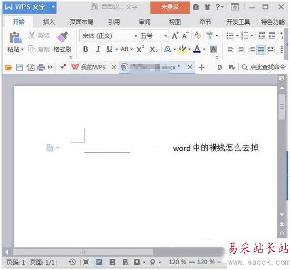
Task: Click 点此查找命令 search box
Action: tap(264, 67)
